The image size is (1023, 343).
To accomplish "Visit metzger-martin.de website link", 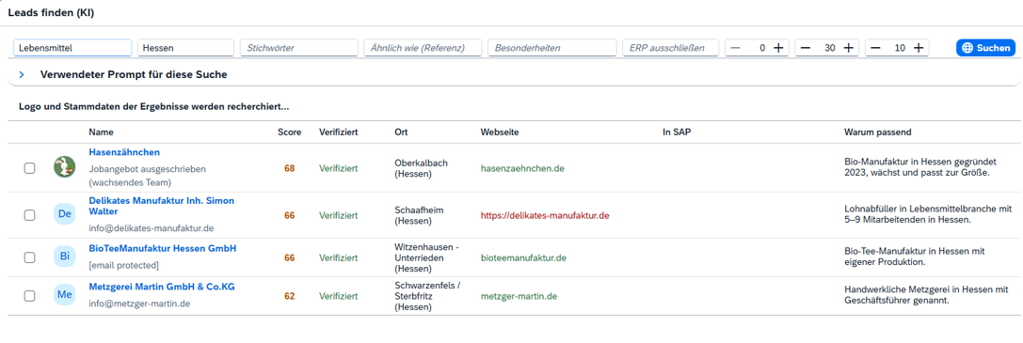I will click(x=518, y=296).
